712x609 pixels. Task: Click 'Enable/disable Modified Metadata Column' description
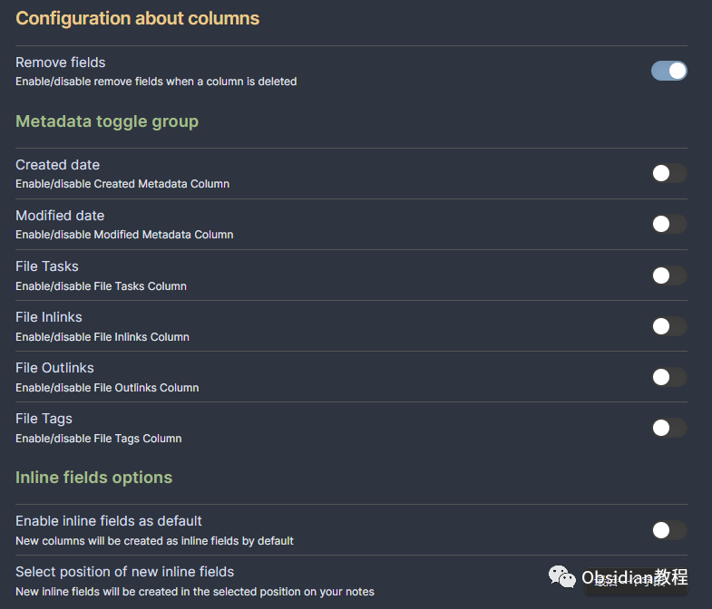pyautogui.click(x=124, y=235)
